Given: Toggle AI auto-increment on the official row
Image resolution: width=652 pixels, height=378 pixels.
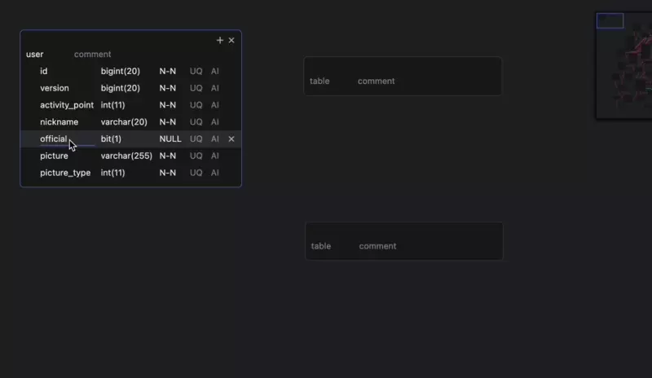Looking at the screenshot, I should click(214, 138).
